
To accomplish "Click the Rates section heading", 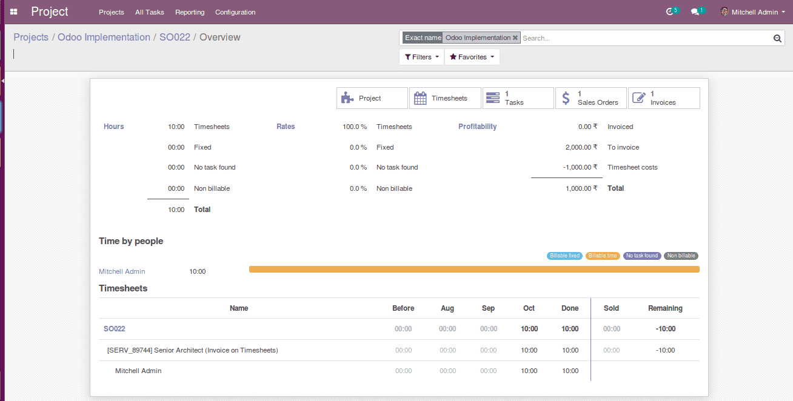I will [286, 127].
